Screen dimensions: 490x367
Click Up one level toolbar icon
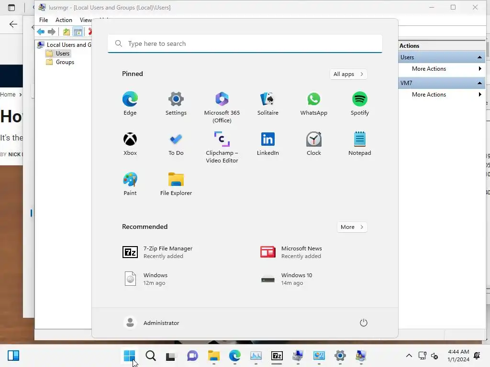[x=66, y=32]
